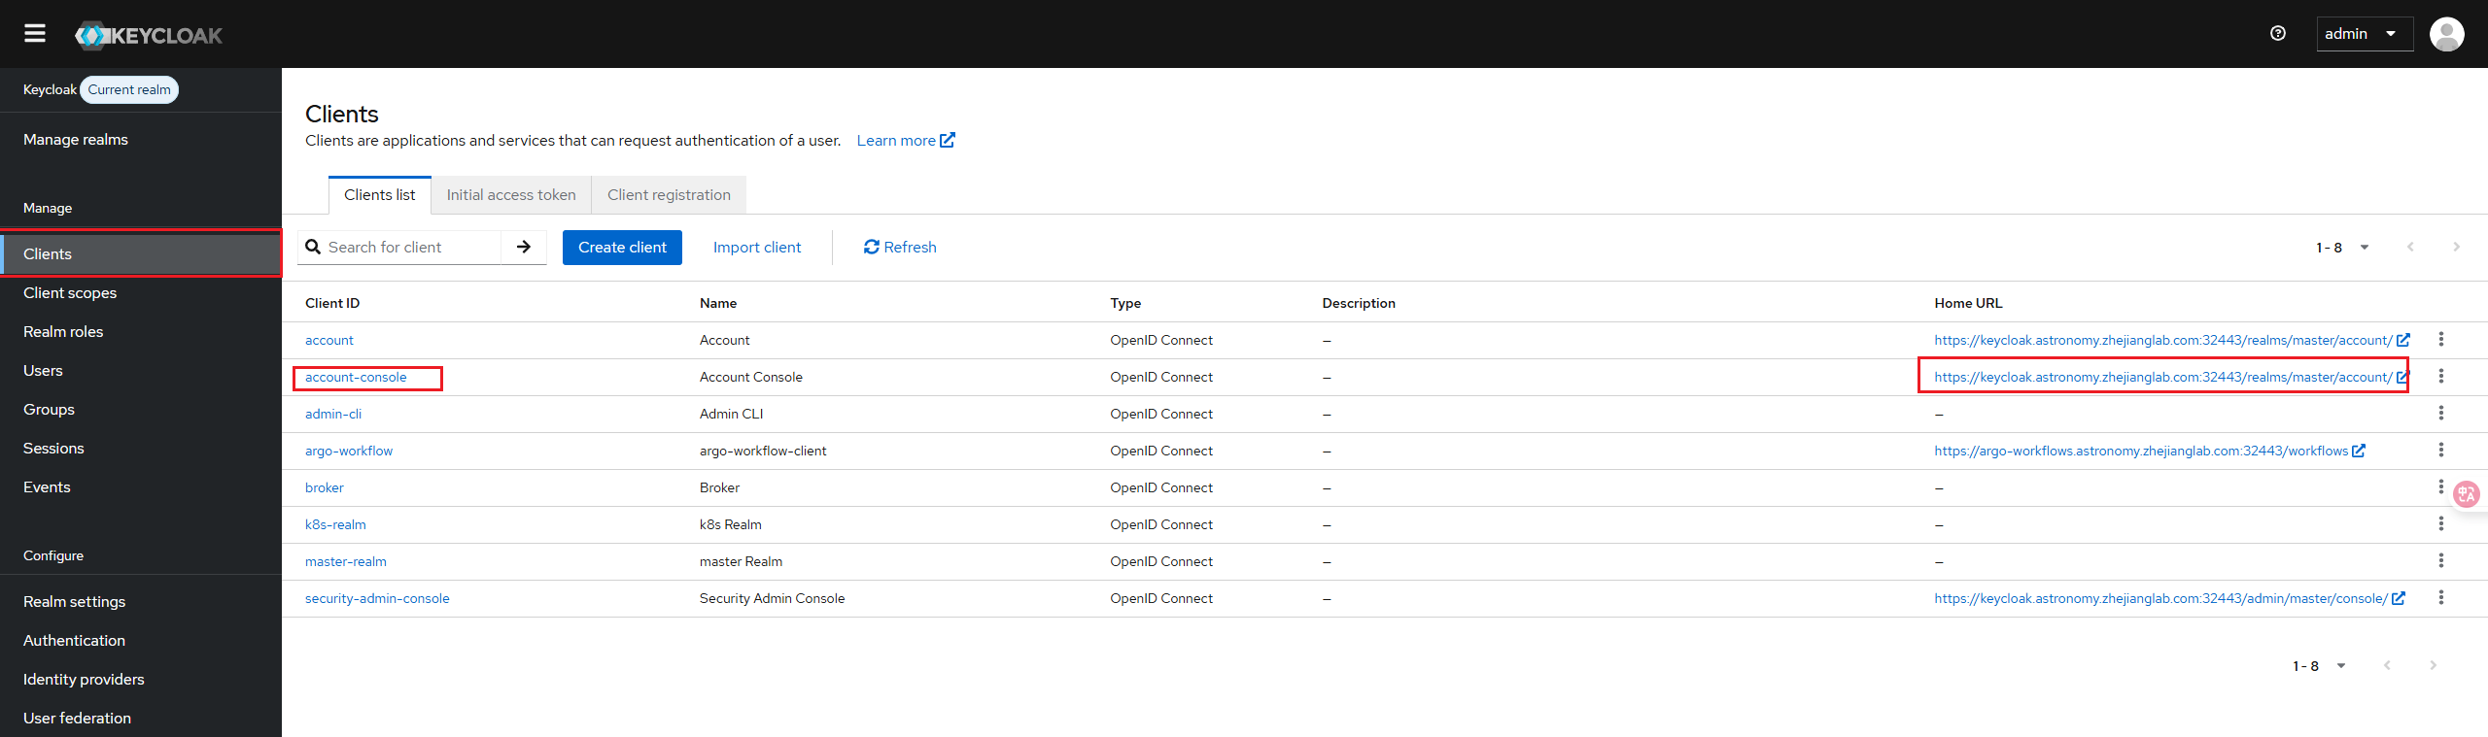Refresh the clients list

point(900,248)
